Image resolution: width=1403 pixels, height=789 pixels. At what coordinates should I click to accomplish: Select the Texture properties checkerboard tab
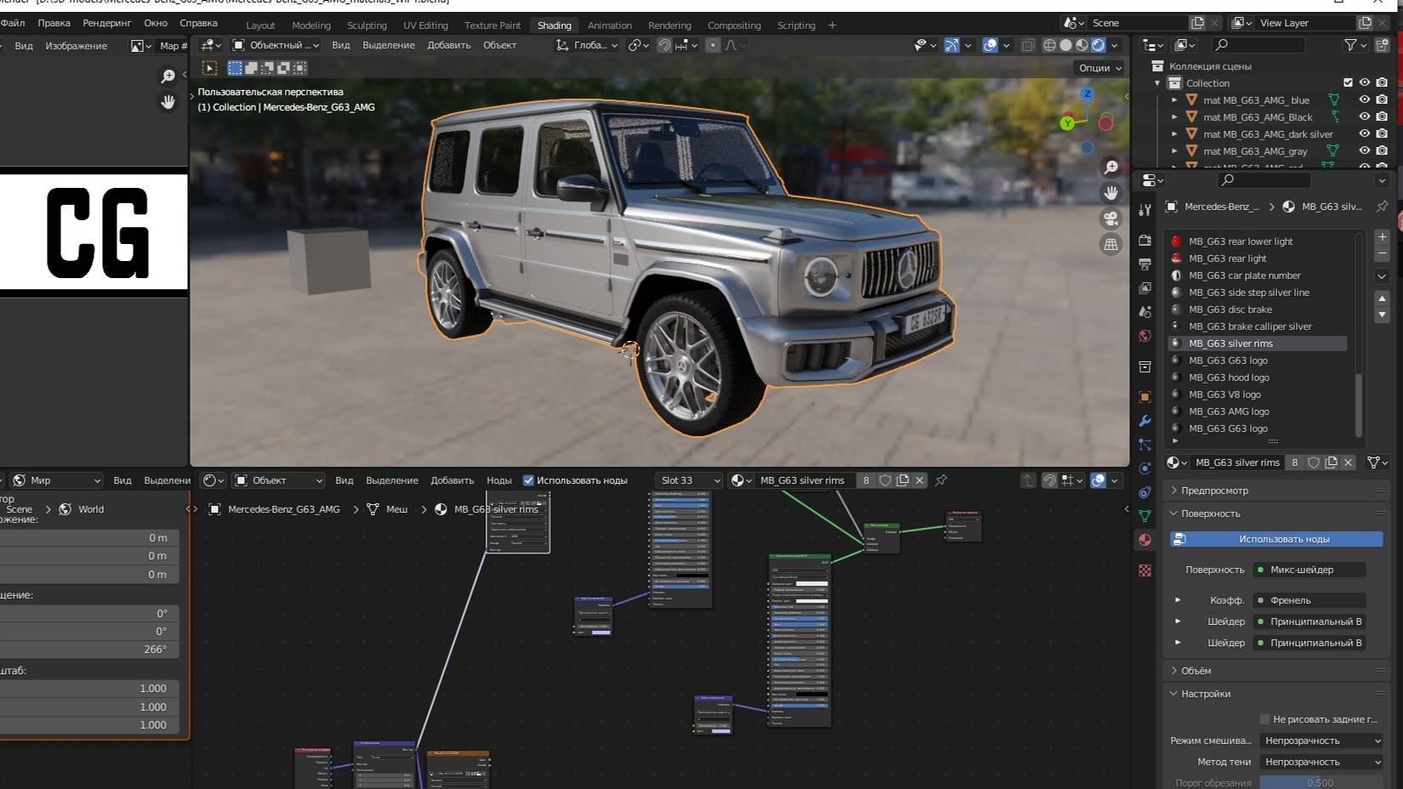tap(1145, 570)
